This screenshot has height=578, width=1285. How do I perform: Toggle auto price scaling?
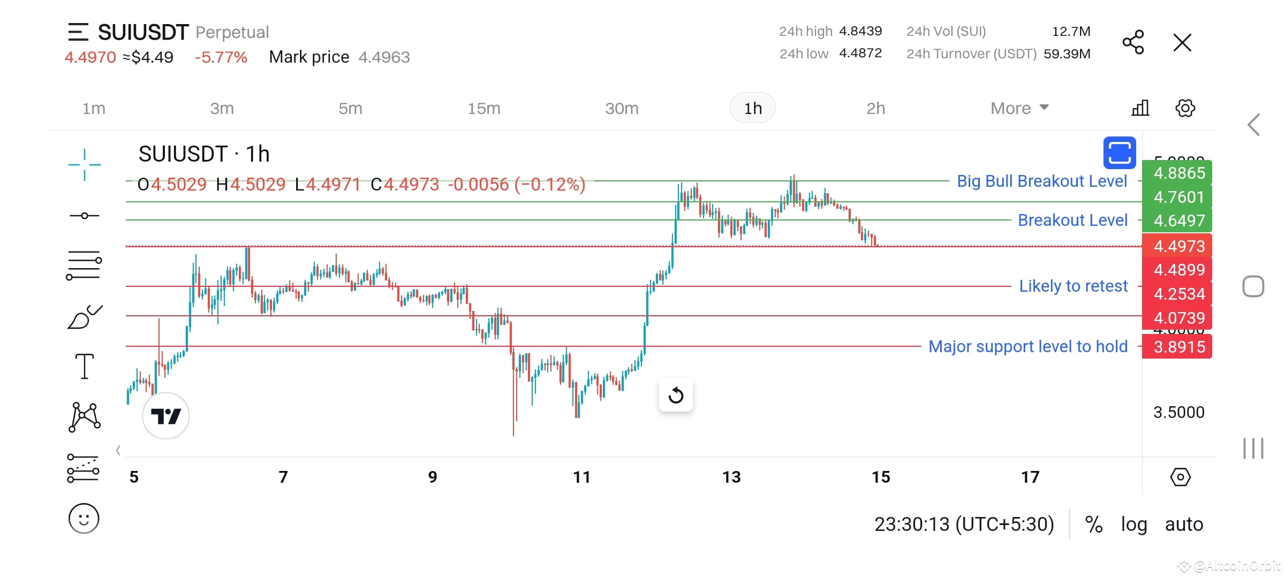point(1183,524)
